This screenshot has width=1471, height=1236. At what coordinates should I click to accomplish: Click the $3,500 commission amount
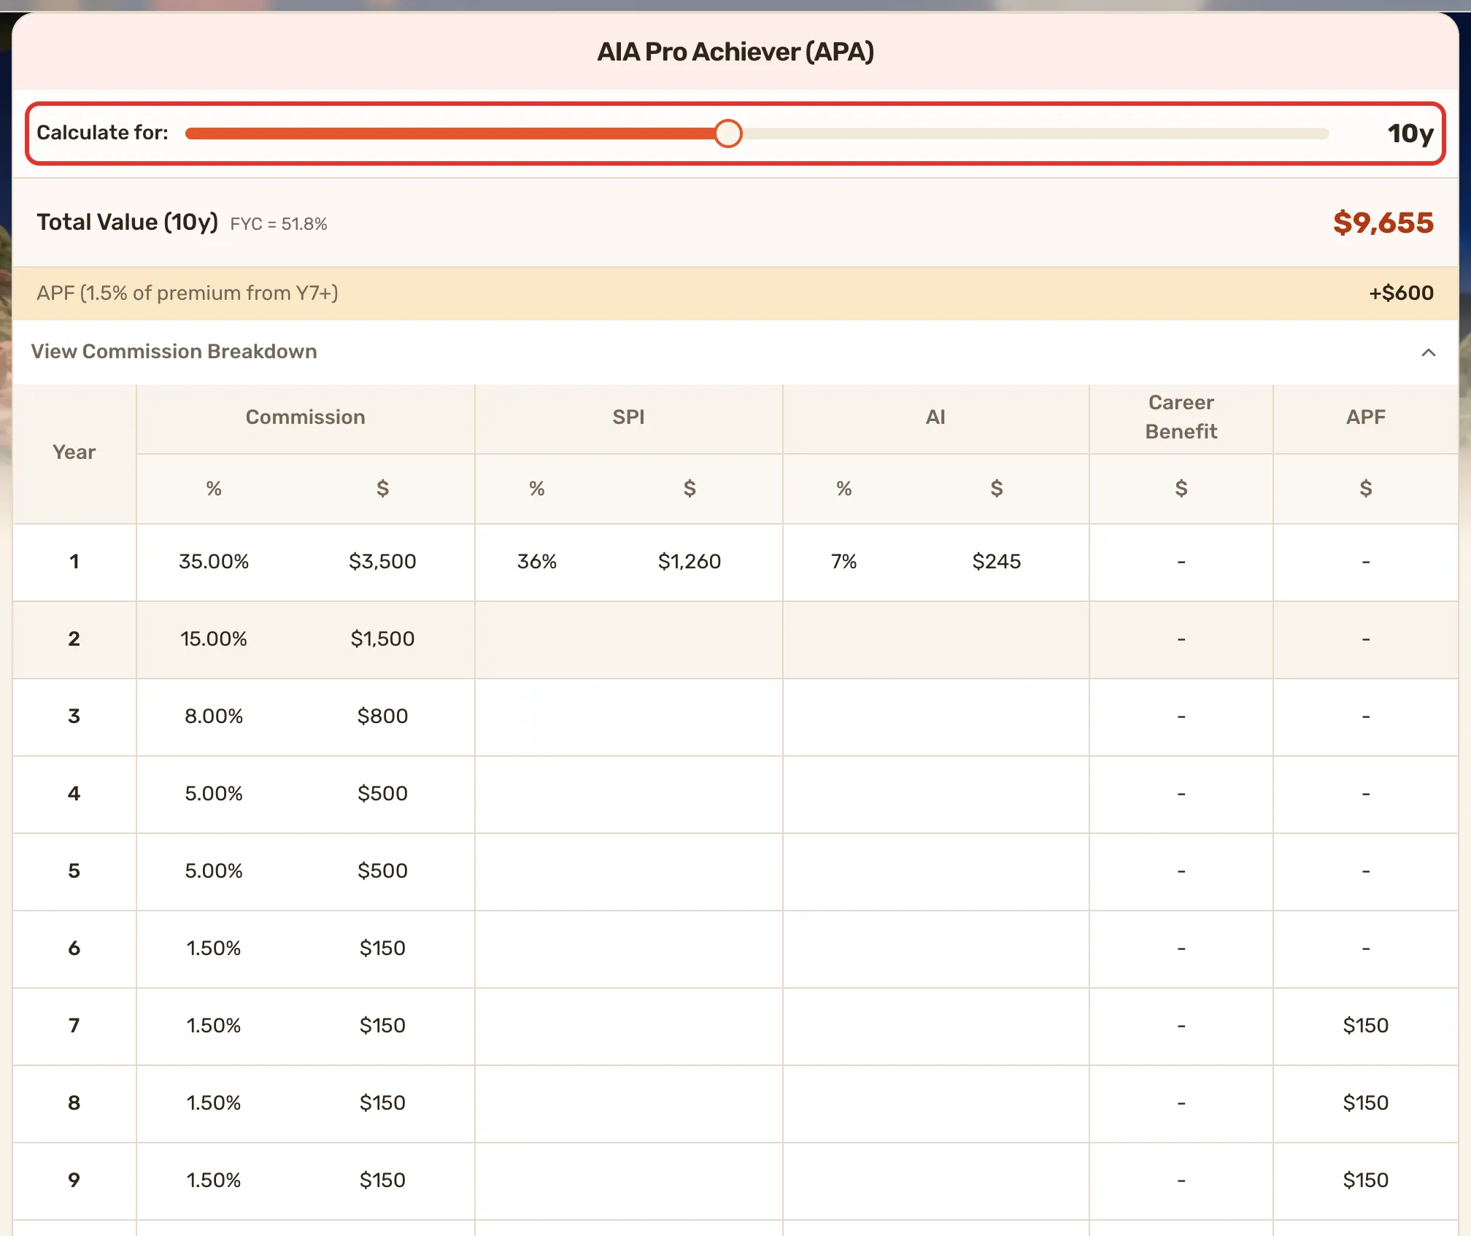[382, 562]
